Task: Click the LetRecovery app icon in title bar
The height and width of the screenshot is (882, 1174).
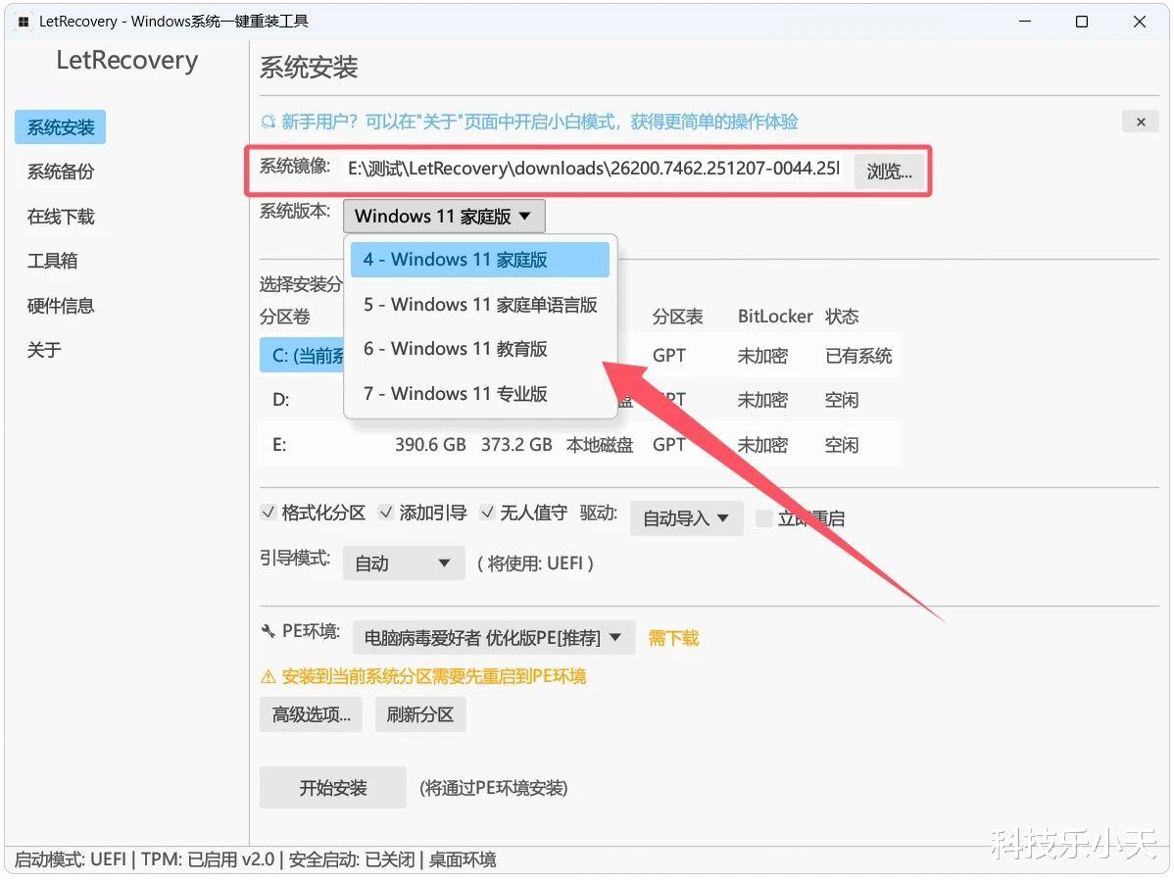Action: [23, 22]
